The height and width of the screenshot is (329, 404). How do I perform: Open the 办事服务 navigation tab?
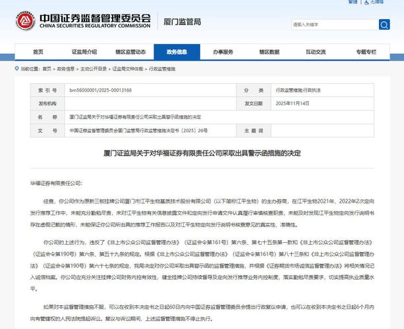pyautogui.click(x=223, y=52)
